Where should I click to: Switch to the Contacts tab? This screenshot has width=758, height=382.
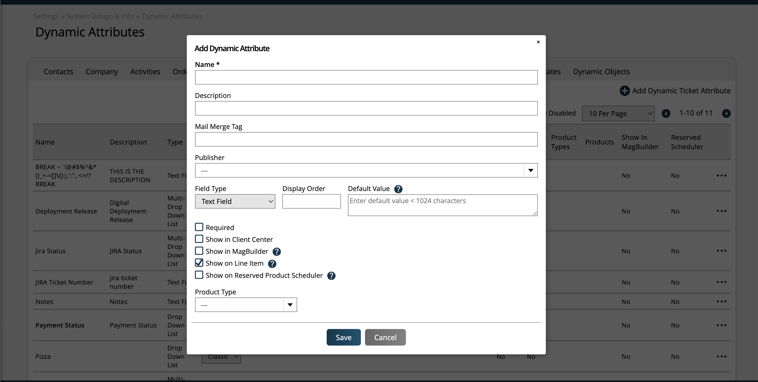(x=58, y=72)
